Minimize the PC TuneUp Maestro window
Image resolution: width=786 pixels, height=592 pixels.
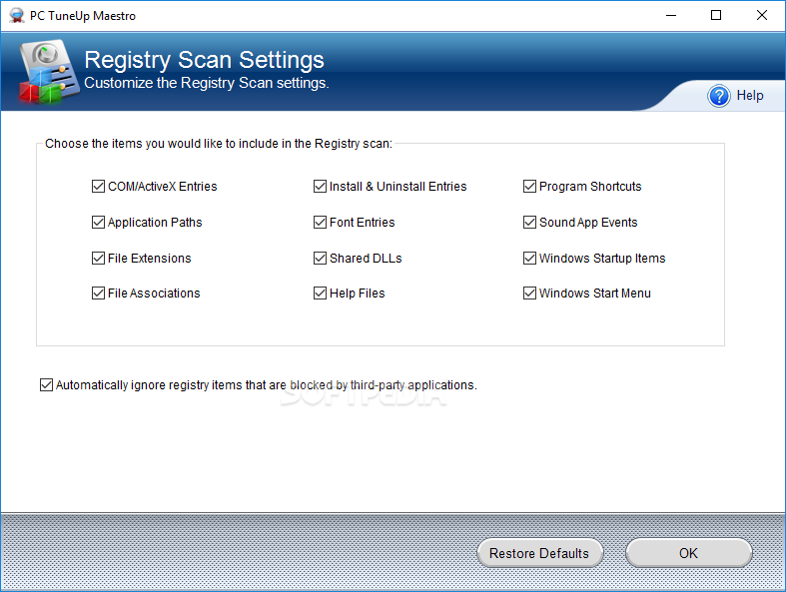point(671,16)
